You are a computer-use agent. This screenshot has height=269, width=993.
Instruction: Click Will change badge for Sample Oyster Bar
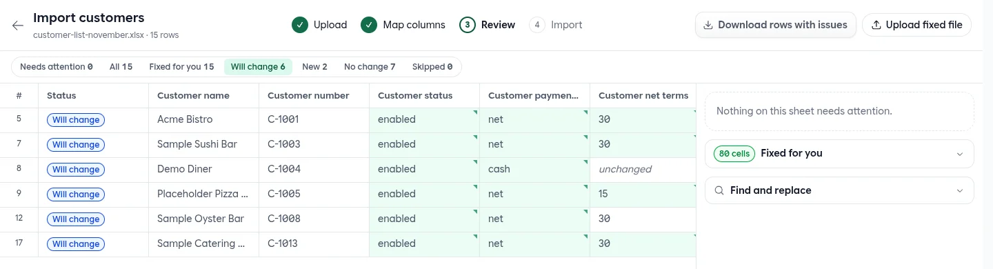point(76,219)
